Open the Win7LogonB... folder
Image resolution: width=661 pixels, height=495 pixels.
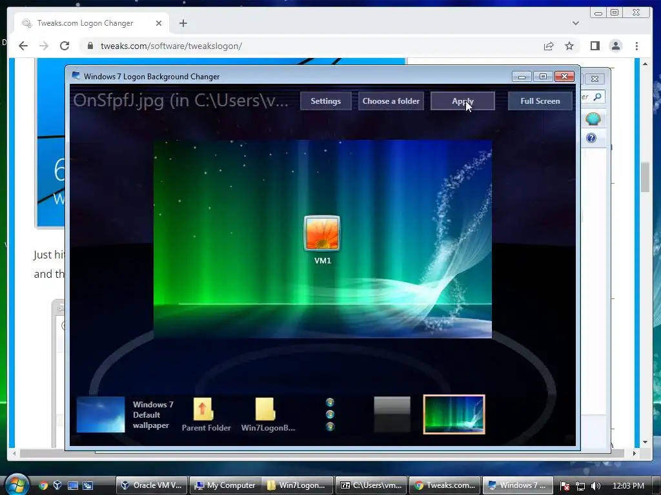coord(268,414)
